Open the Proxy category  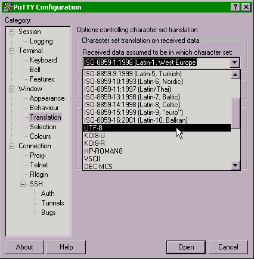38,155
